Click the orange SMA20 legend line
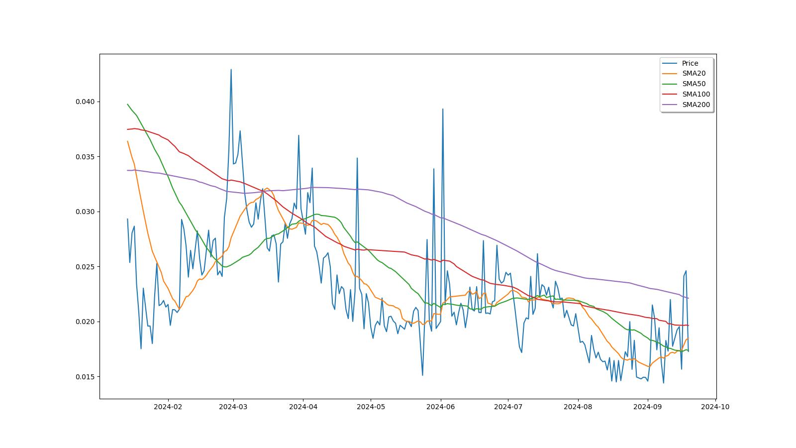Image resolution: width=796 pixels, height=448 pixels. [670, 74]
